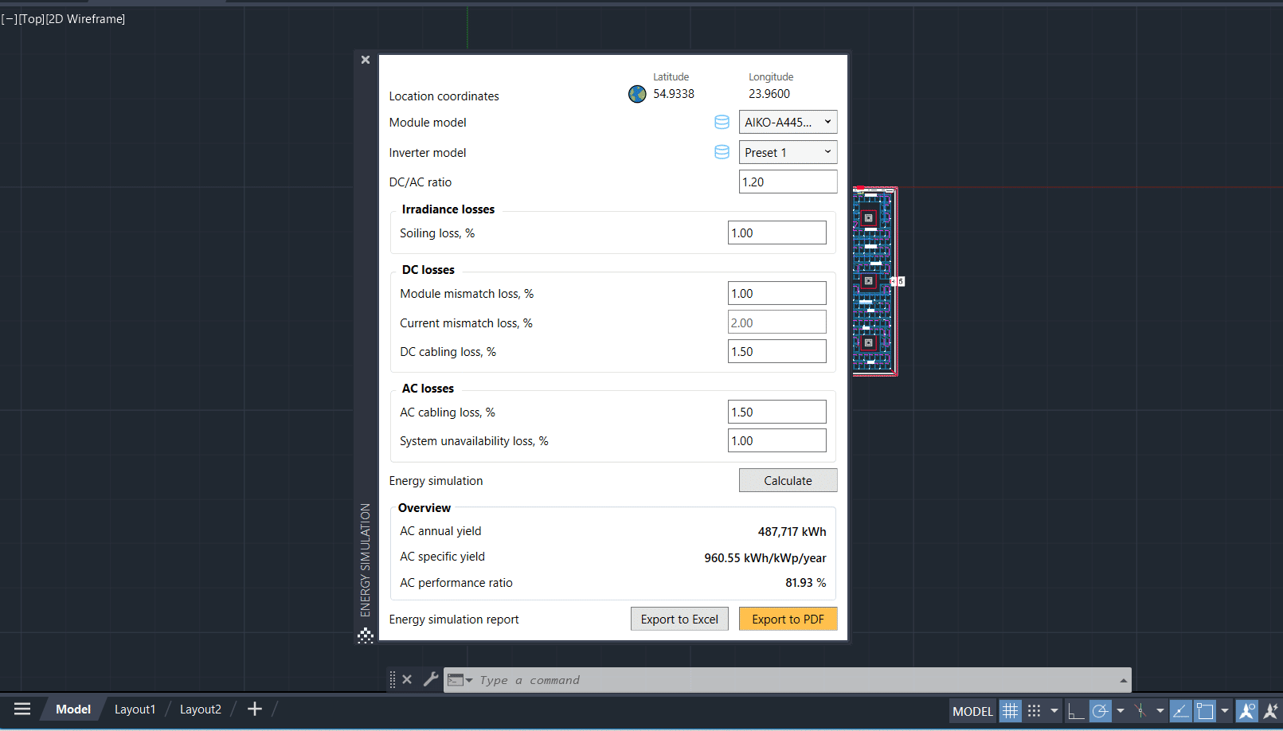Viewport: 1283px width, 731px height.
Task: Expand the snap settings dropdown arrow
Action: (1054, 710)
